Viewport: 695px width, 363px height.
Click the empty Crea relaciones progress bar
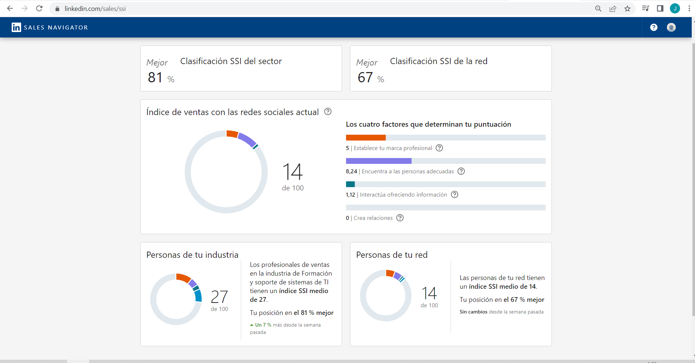pos(446,208)
